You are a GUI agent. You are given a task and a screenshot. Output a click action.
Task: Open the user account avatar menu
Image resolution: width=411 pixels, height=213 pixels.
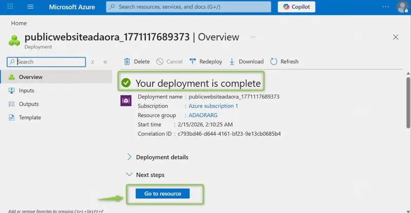click(x=402, y=7)
